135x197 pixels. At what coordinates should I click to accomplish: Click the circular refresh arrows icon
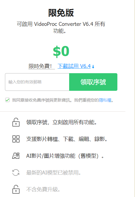(x=16, y=173)
